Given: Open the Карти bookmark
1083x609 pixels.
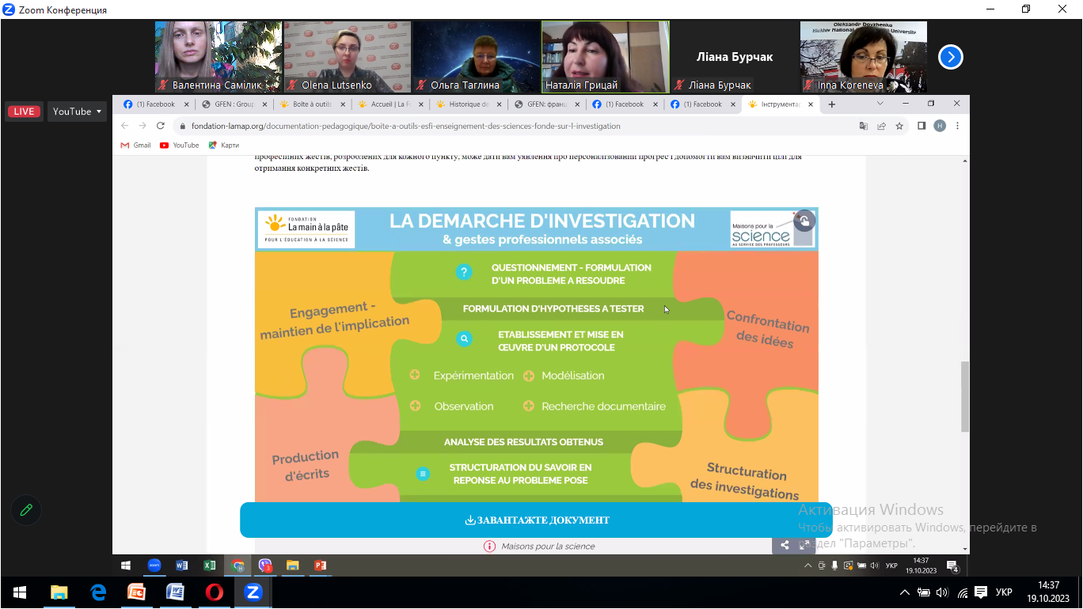Looking at the screenshot, I should 224,146.
